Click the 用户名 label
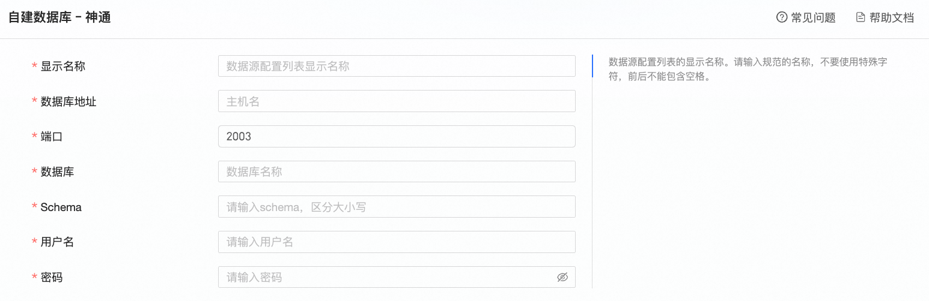 pyautogui.click(x=57, y=242)
